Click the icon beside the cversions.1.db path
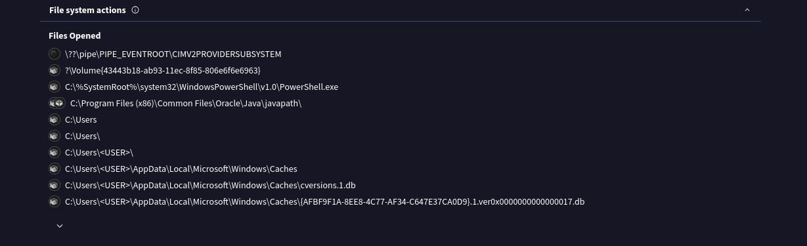807x246 pixels. point(54,185)
